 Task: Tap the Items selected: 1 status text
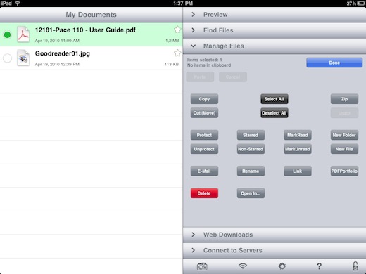click(x=205, y=60)
